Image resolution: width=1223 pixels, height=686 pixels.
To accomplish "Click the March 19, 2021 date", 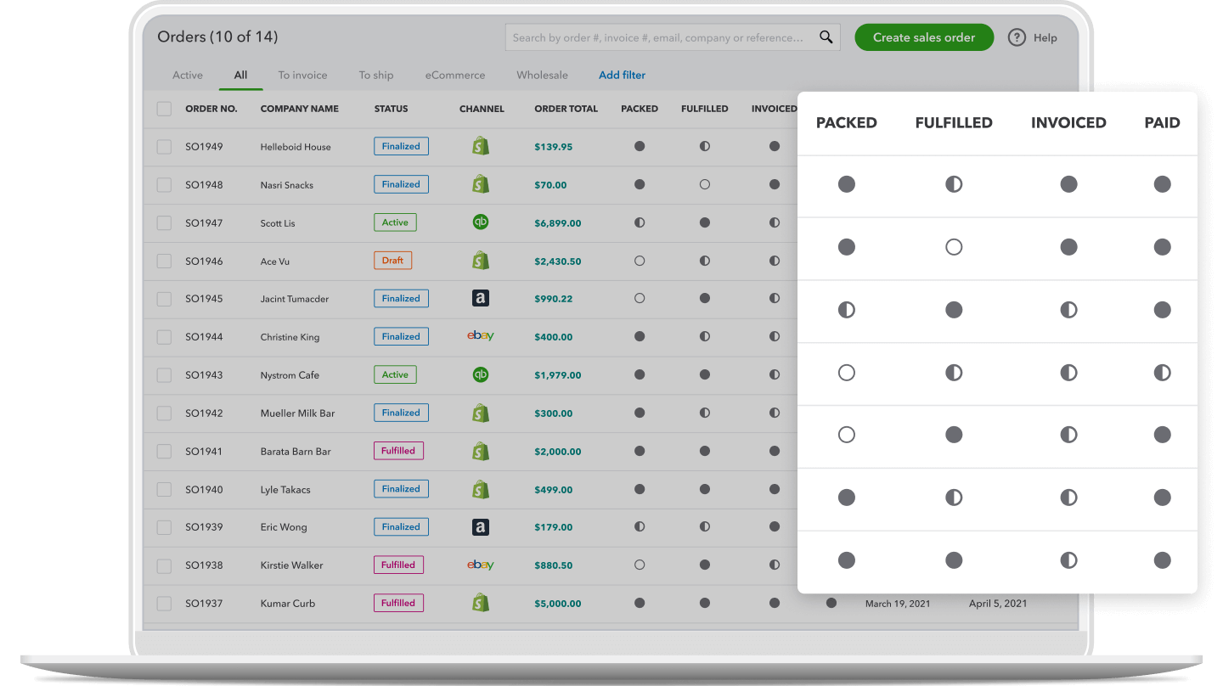I will (898, 604).
